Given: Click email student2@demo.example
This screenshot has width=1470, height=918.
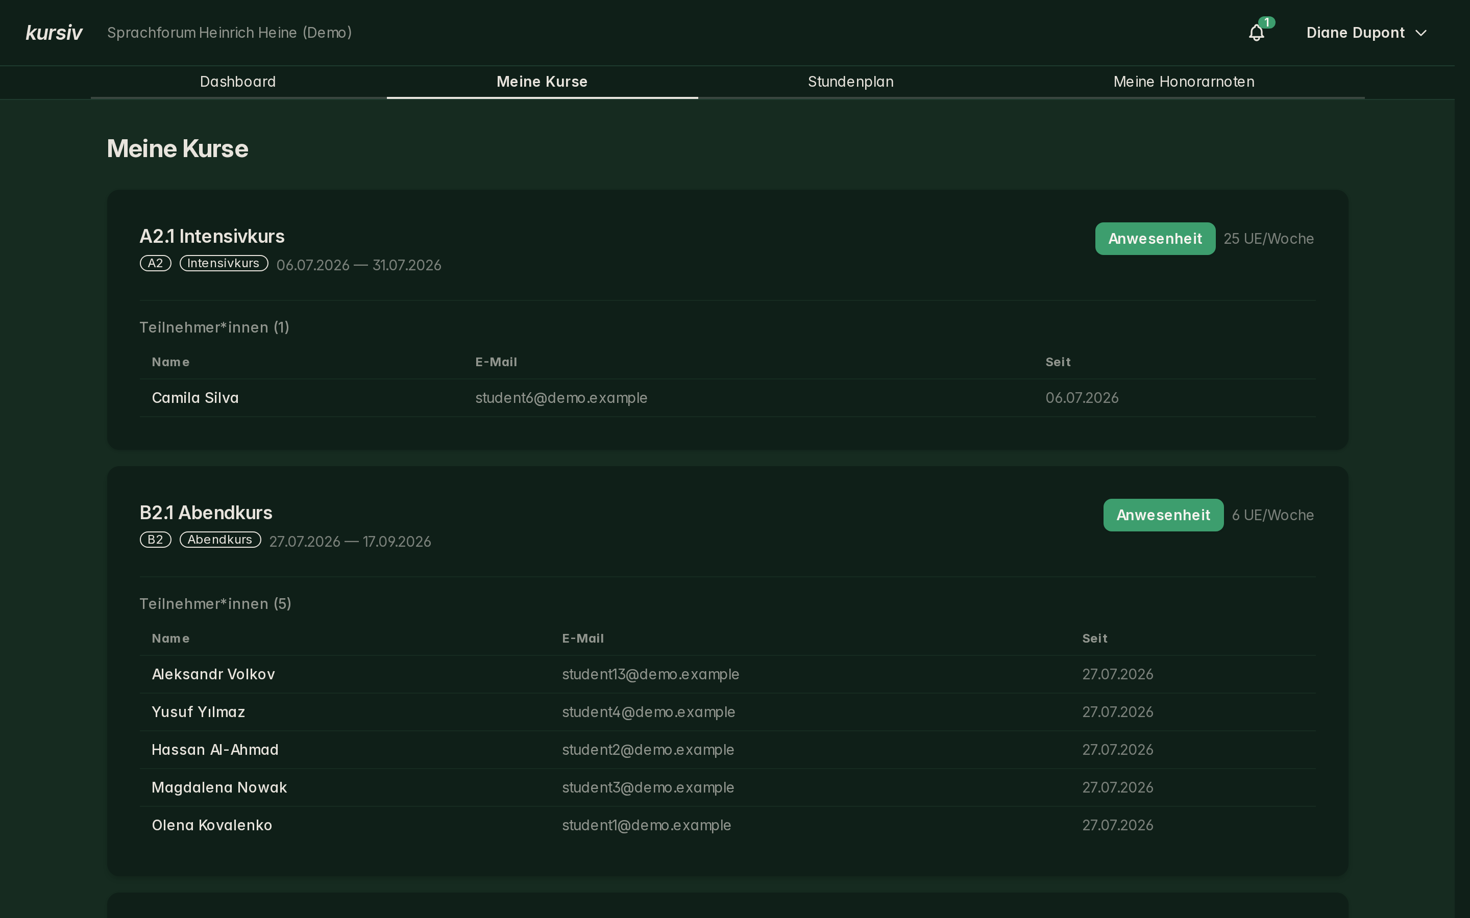Looking at the screenshot, I should [648, 749].
